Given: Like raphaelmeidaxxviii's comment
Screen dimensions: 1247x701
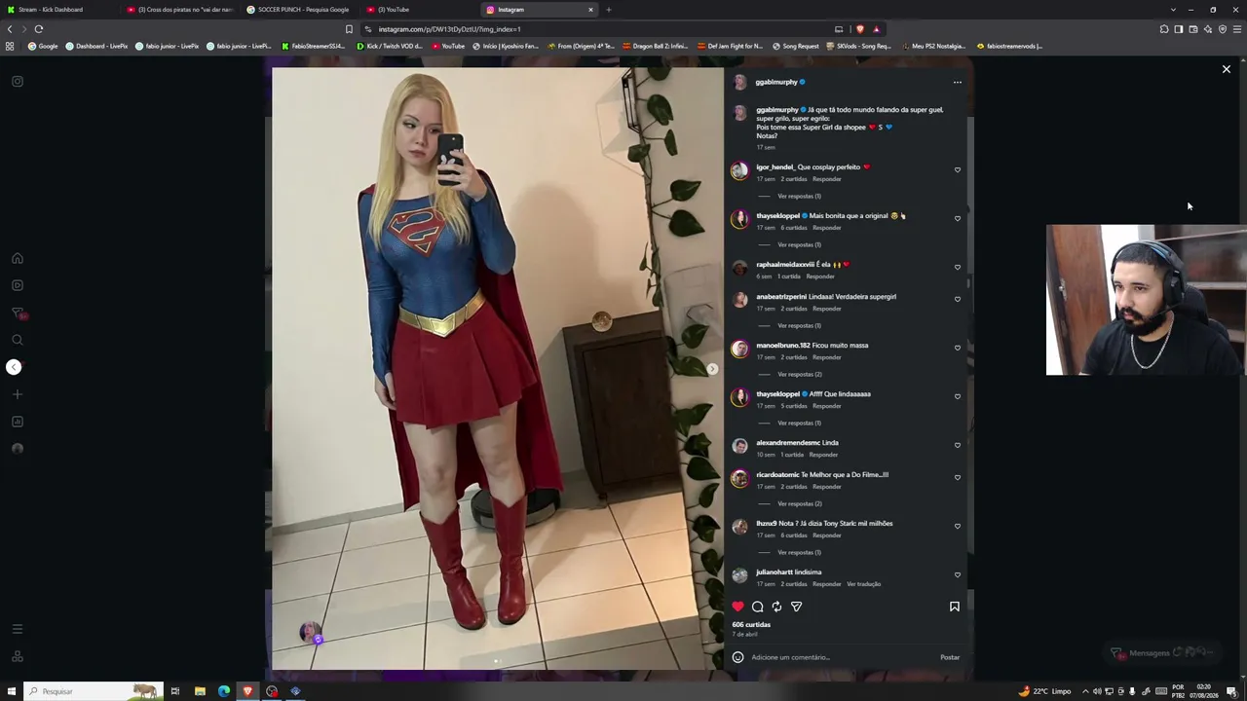Looking at the screenshot, I should [x=958, y=268].
